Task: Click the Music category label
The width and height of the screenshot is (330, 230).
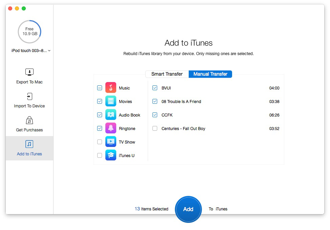Action: click(124, 88)
